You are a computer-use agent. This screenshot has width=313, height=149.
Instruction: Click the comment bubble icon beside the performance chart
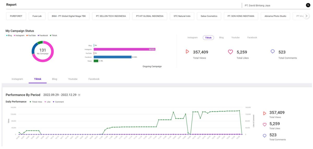(x=264, y=136)
